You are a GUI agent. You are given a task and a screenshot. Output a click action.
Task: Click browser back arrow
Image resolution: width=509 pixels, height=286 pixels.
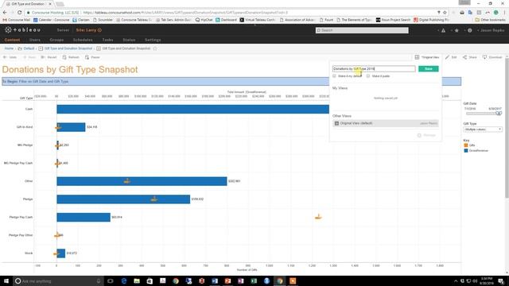pos(5,13)
